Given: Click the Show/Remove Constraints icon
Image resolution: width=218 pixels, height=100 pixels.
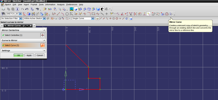Looking at the screenshot, I should point(131,14).
